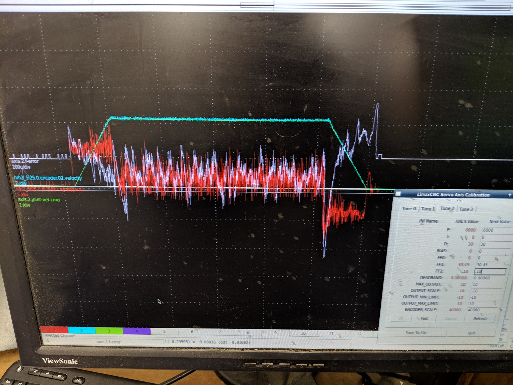Click the DEADBAND next value field

tap(489, 278)
